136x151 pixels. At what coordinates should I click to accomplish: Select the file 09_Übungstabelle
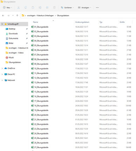[x=41, y=64]
